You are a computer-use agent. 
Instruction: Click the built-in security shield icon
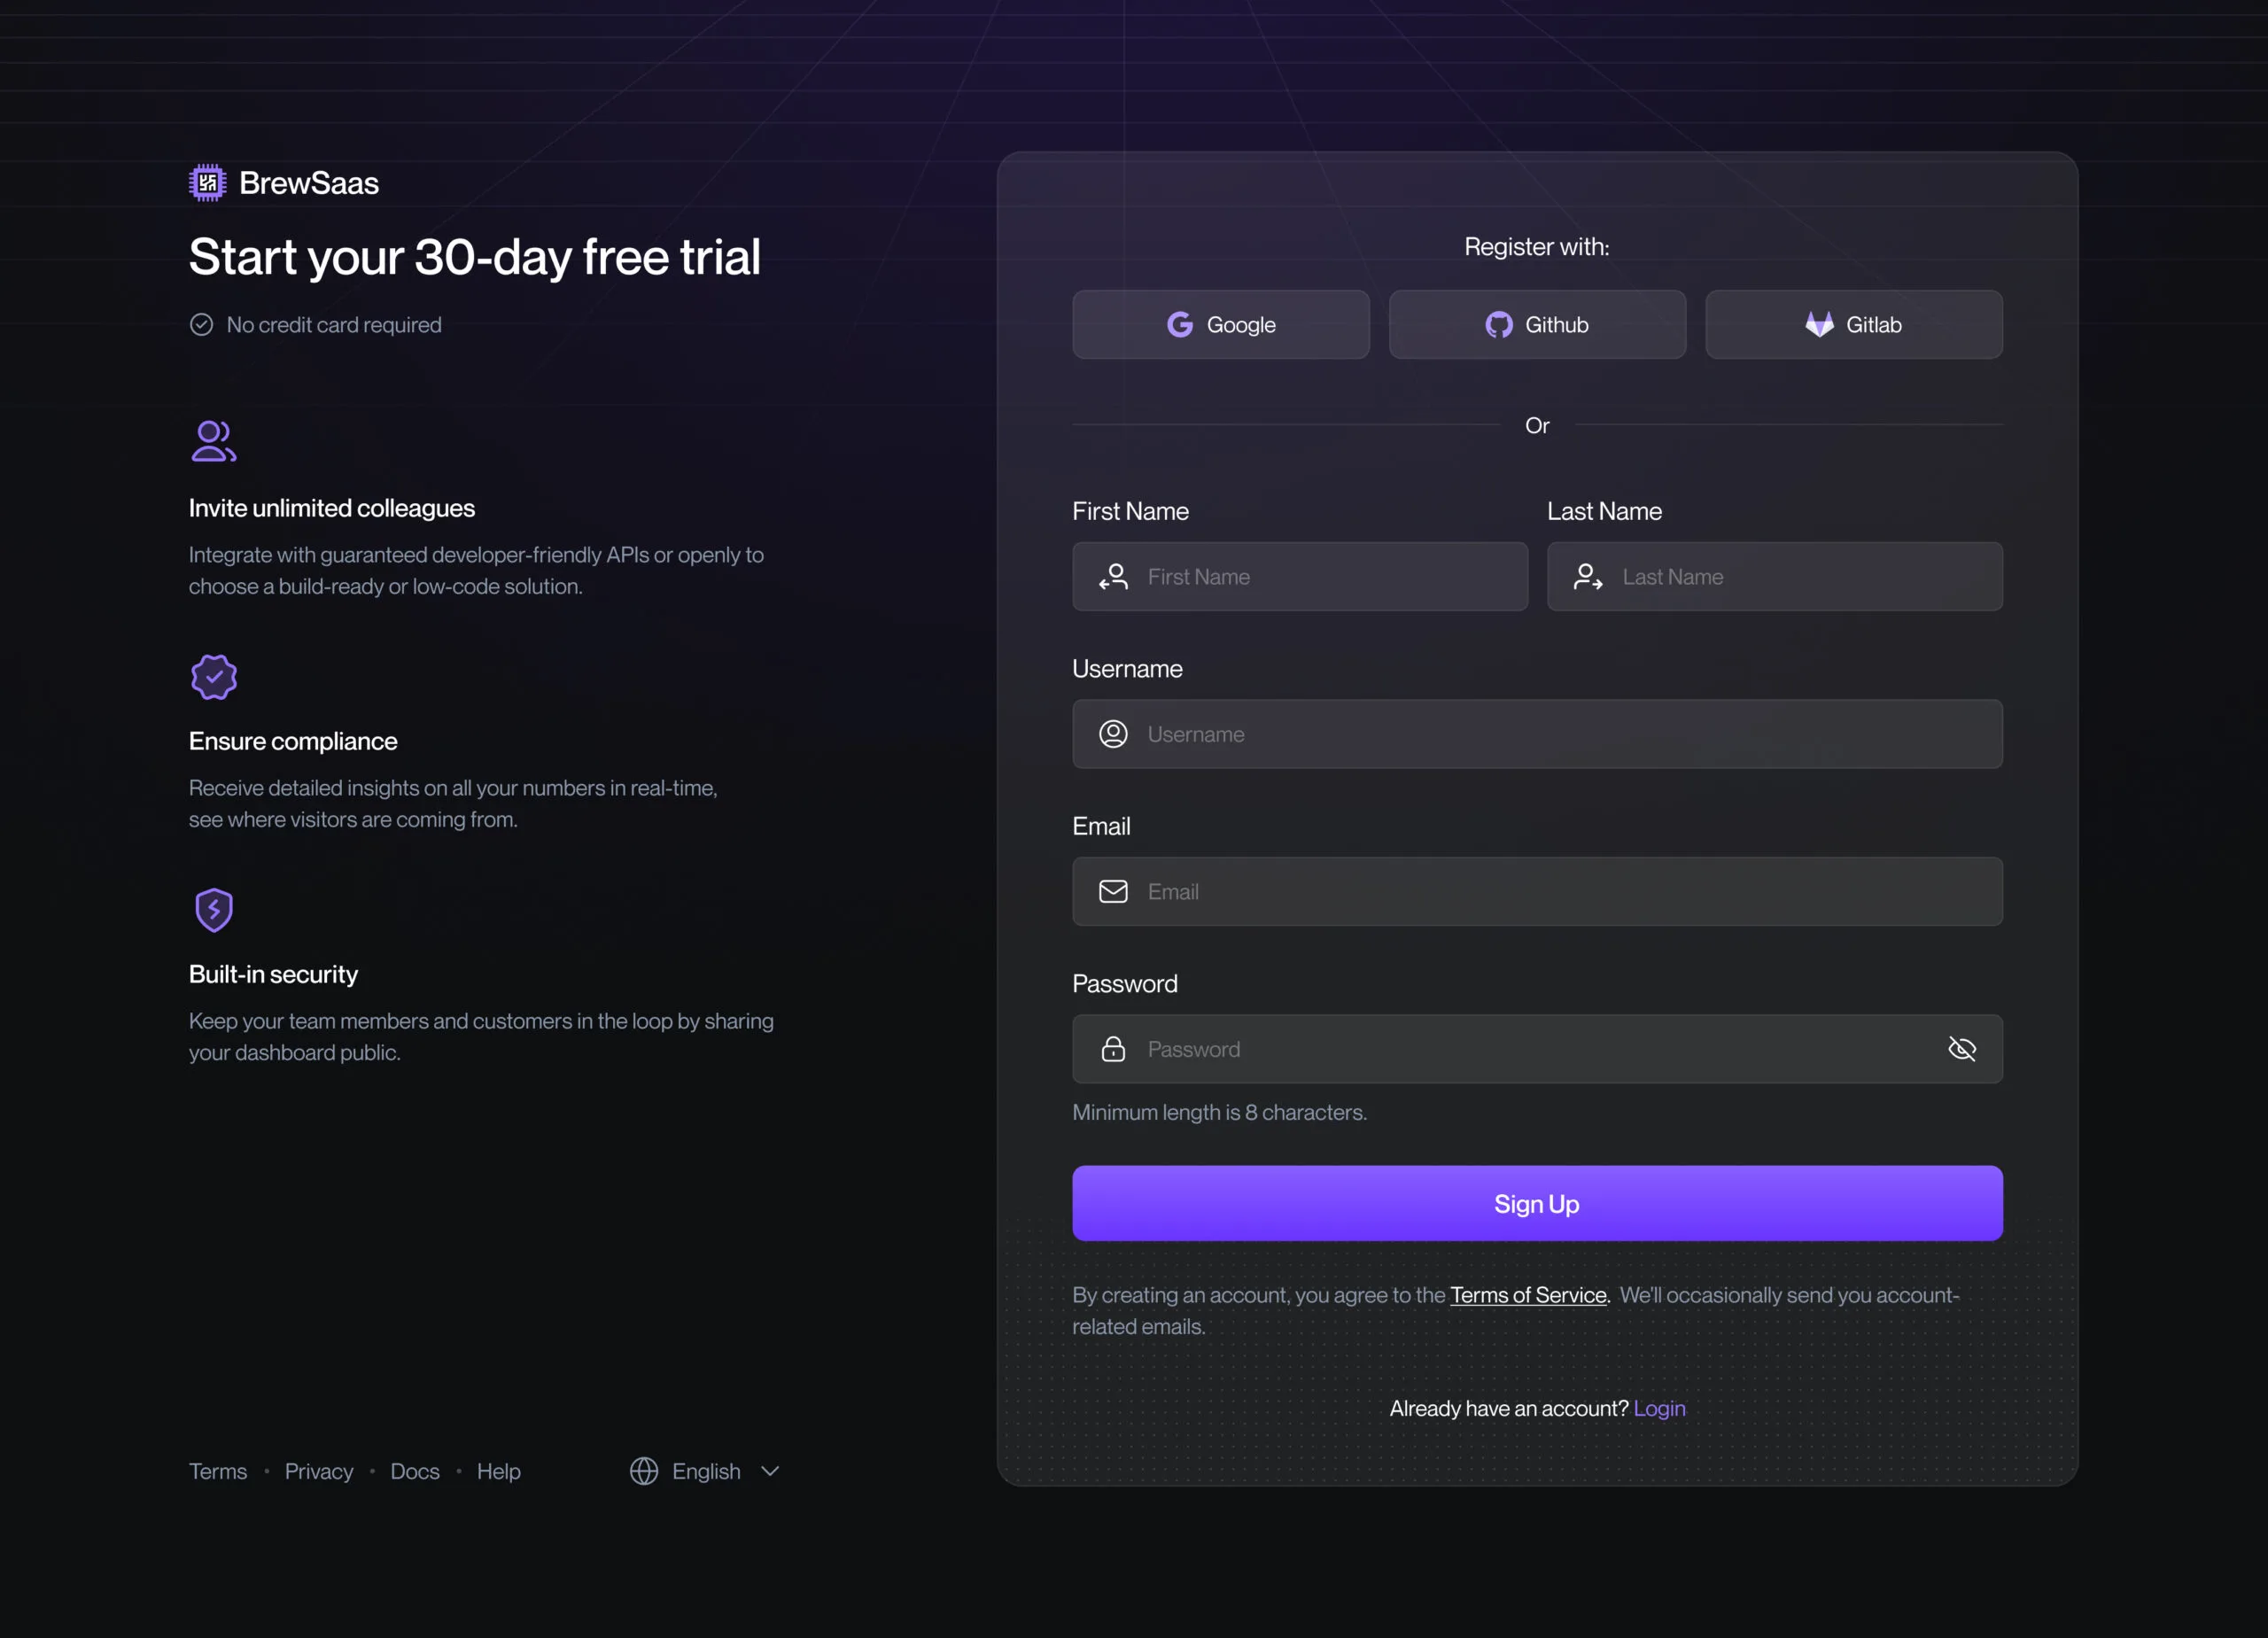click(x=214, y=910)
